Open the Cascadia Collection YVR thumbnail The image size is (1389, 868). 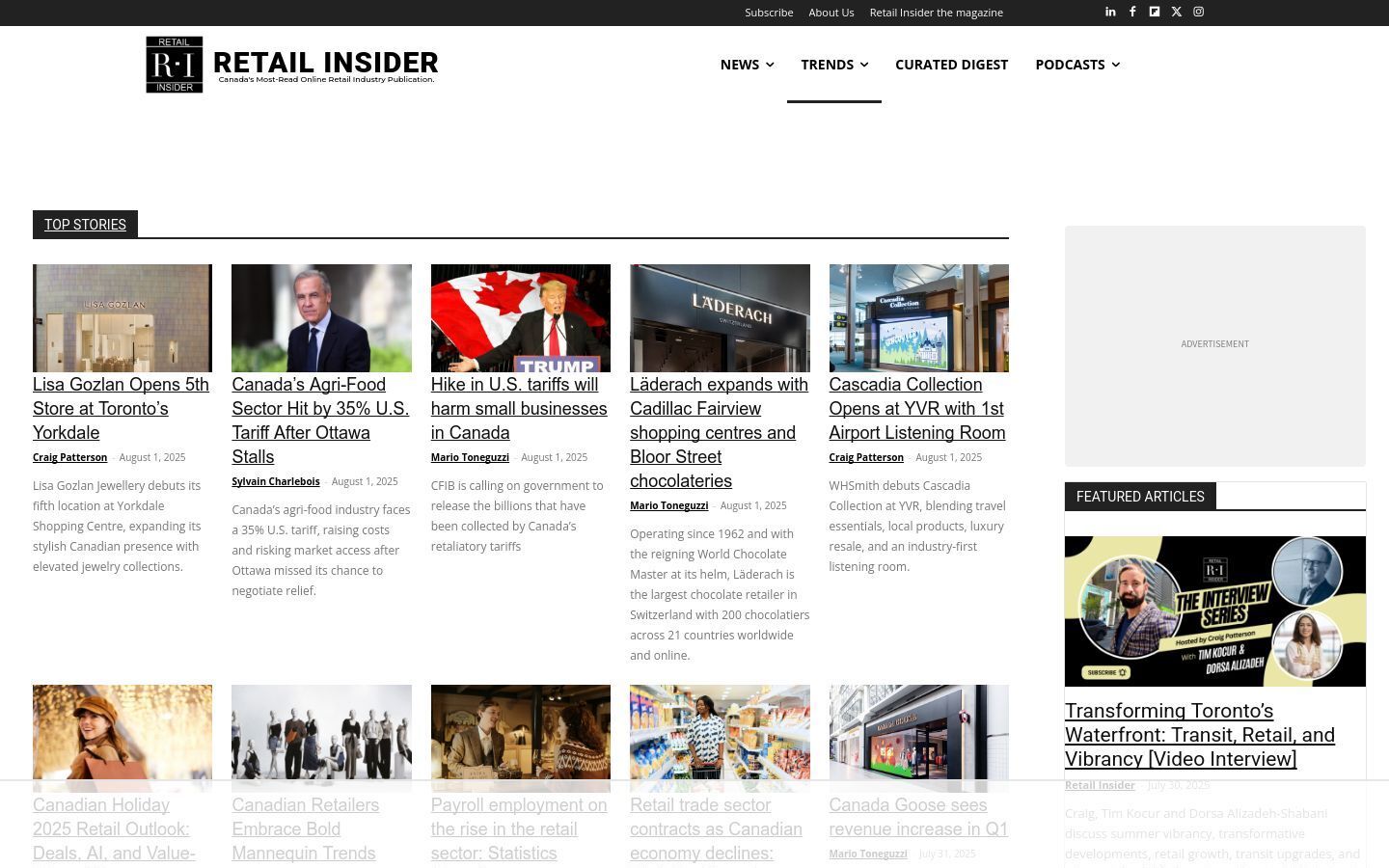pyautogui.click(x=919, y=318)
